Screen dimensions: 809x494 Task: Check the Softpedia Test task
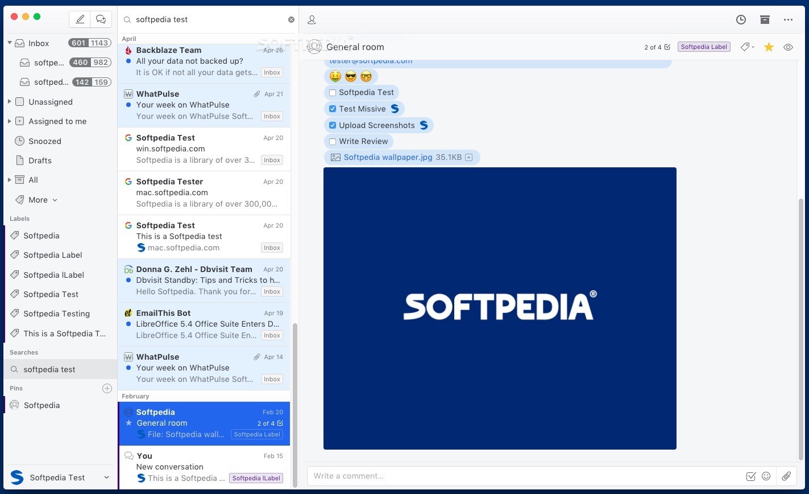click(333, 92)
